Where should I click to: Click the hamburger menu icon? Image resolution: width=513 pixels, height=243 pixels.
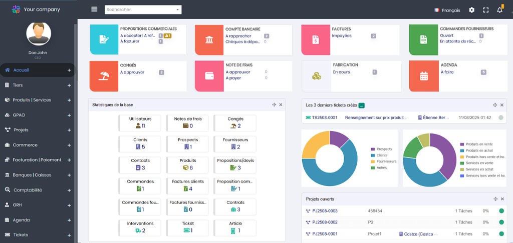94,9
